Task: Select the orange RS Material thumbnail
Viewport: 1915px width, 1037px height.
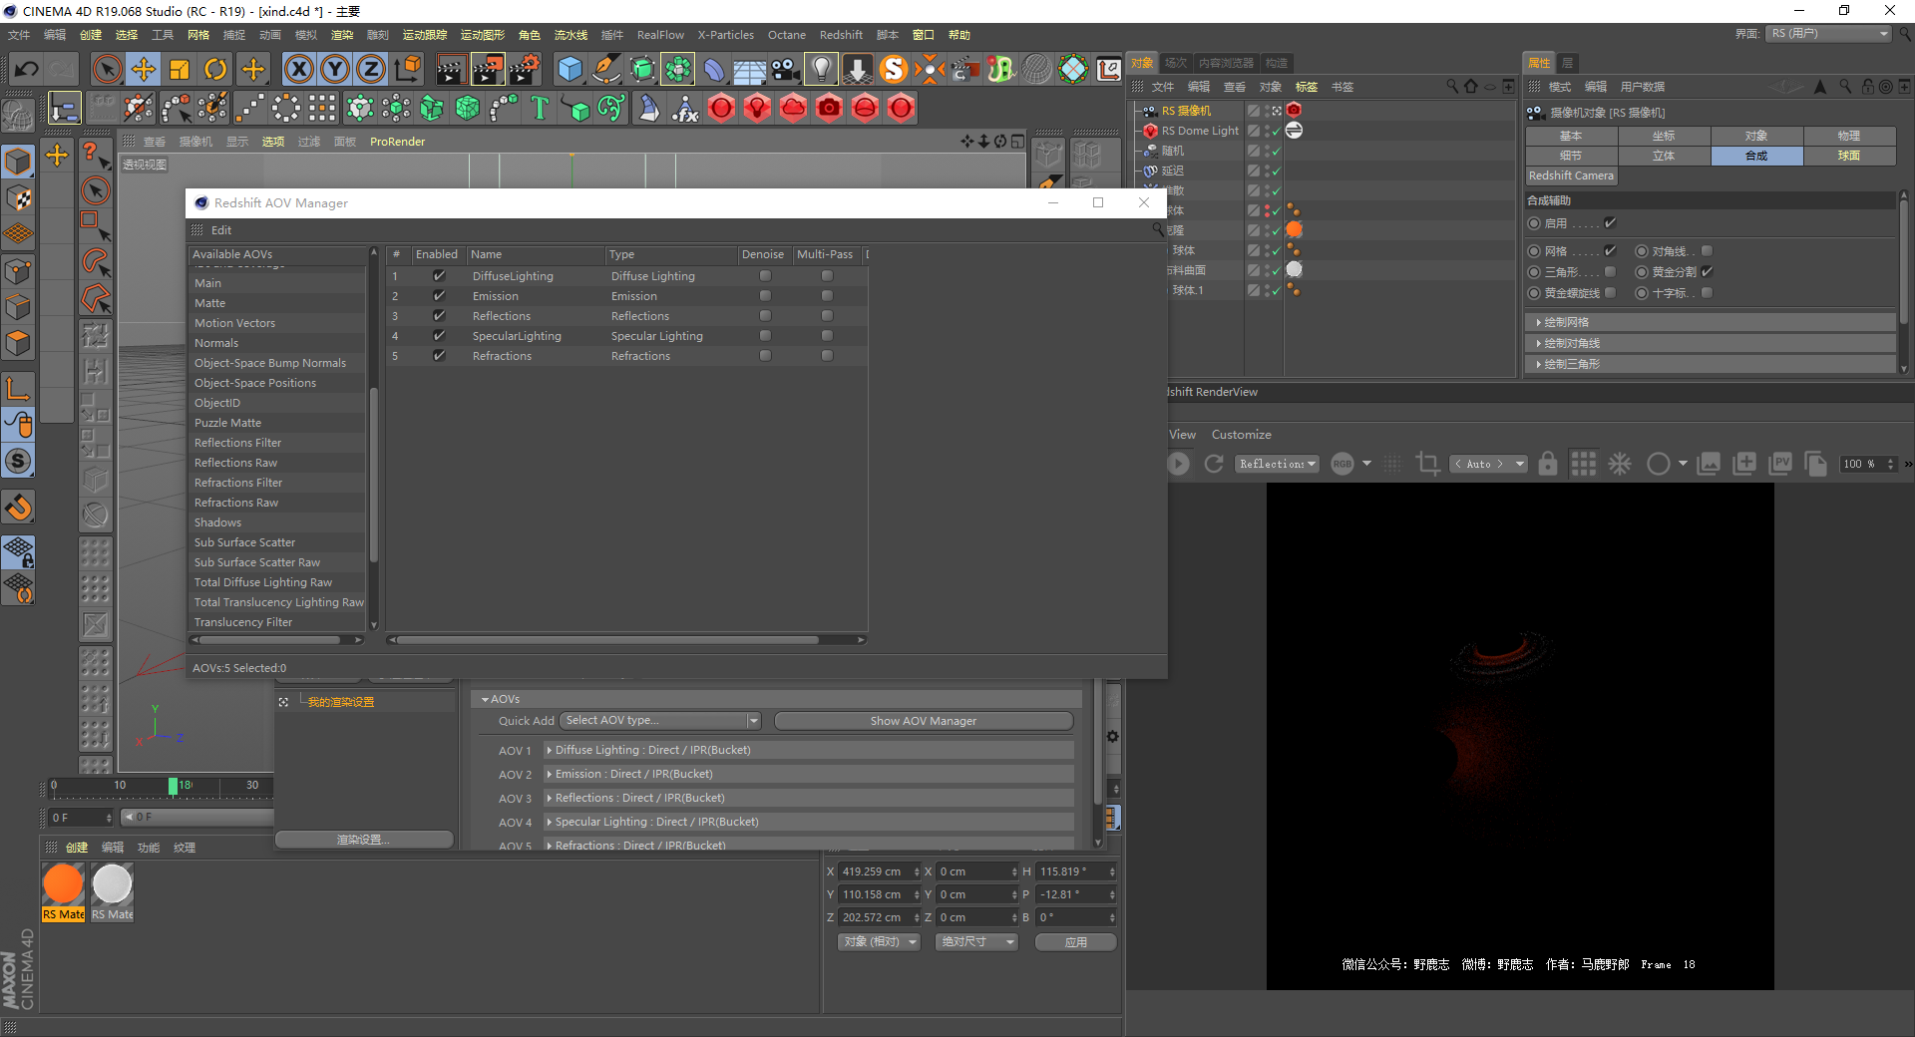Action: pyautogui.click(x=63, y=883)
